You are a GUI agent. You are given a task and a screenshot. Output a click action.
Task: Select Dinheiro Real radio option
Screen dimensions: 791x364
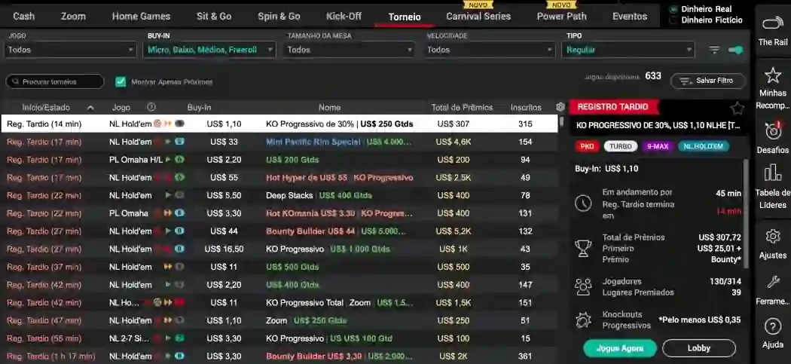click(x=673, y=10)
